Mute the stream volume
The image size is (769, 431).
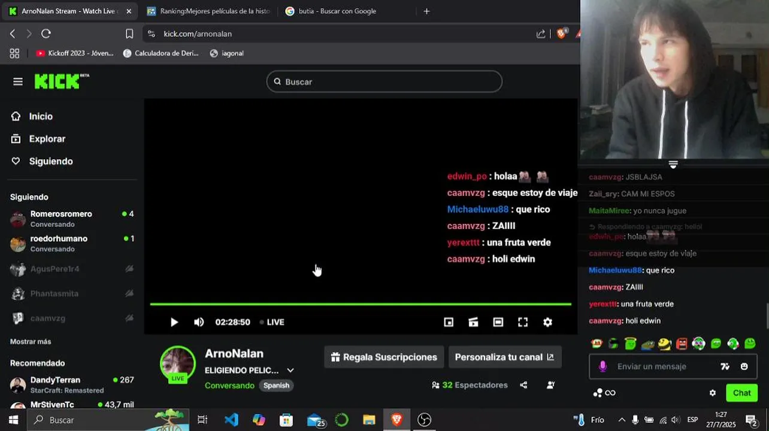pos(199,322)
